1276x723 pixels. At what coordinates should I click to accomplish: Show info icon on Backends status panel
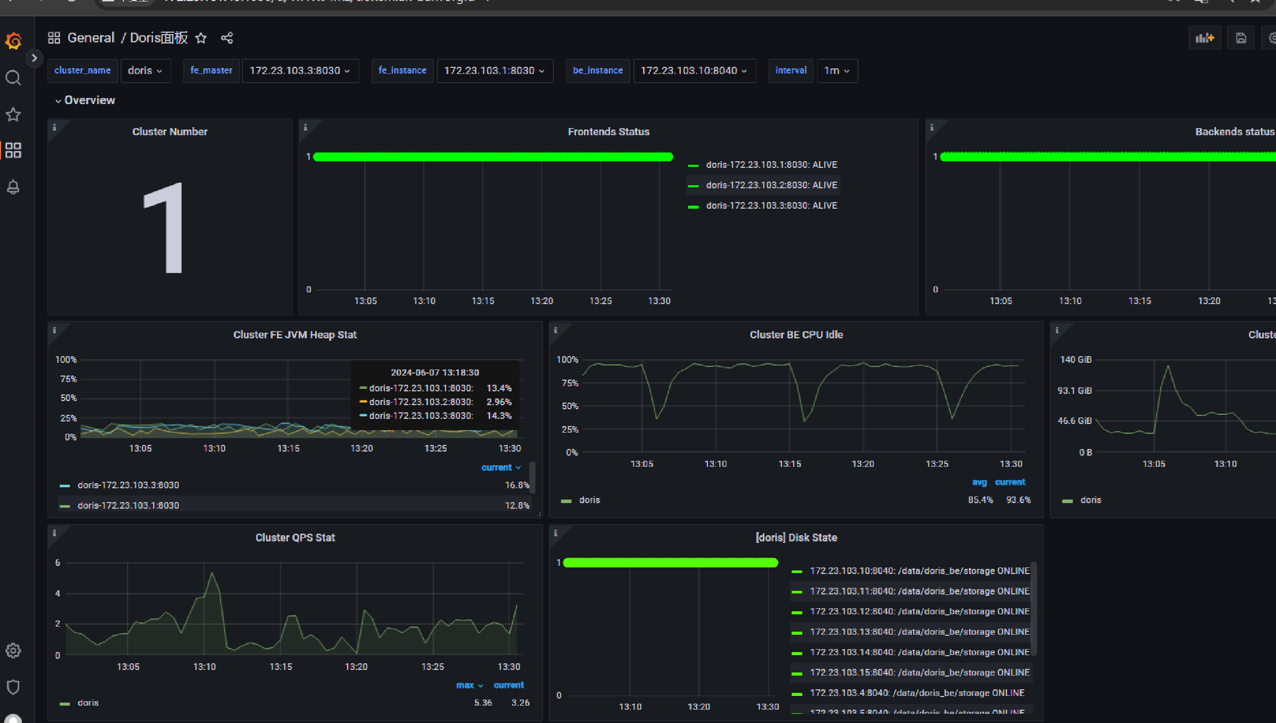point(932,128)
